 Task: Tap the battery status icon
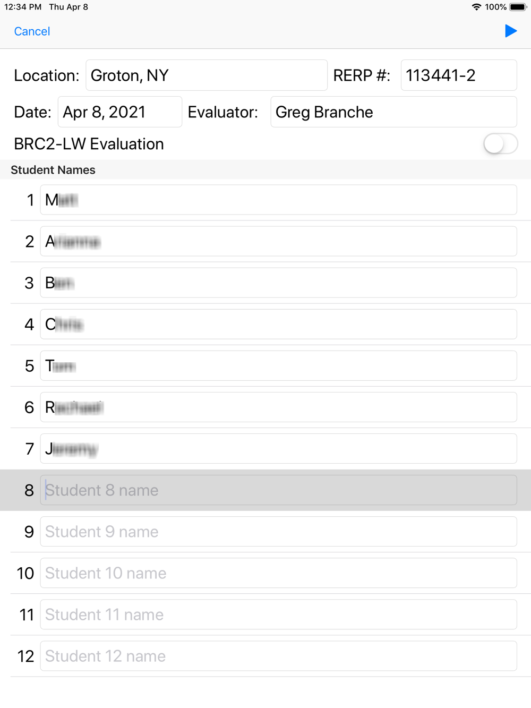(x=518, y=7)
